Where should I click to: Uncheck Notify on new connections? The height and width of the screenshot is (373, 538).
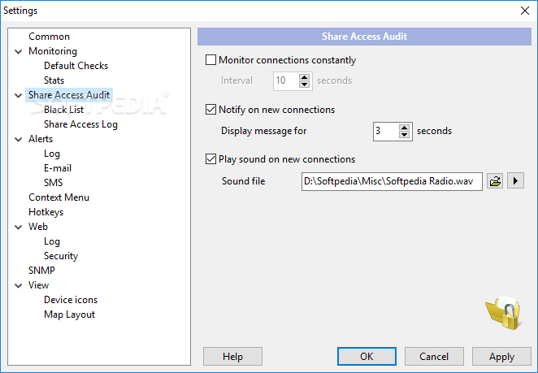pyautogui.click(x=210, y=110)
